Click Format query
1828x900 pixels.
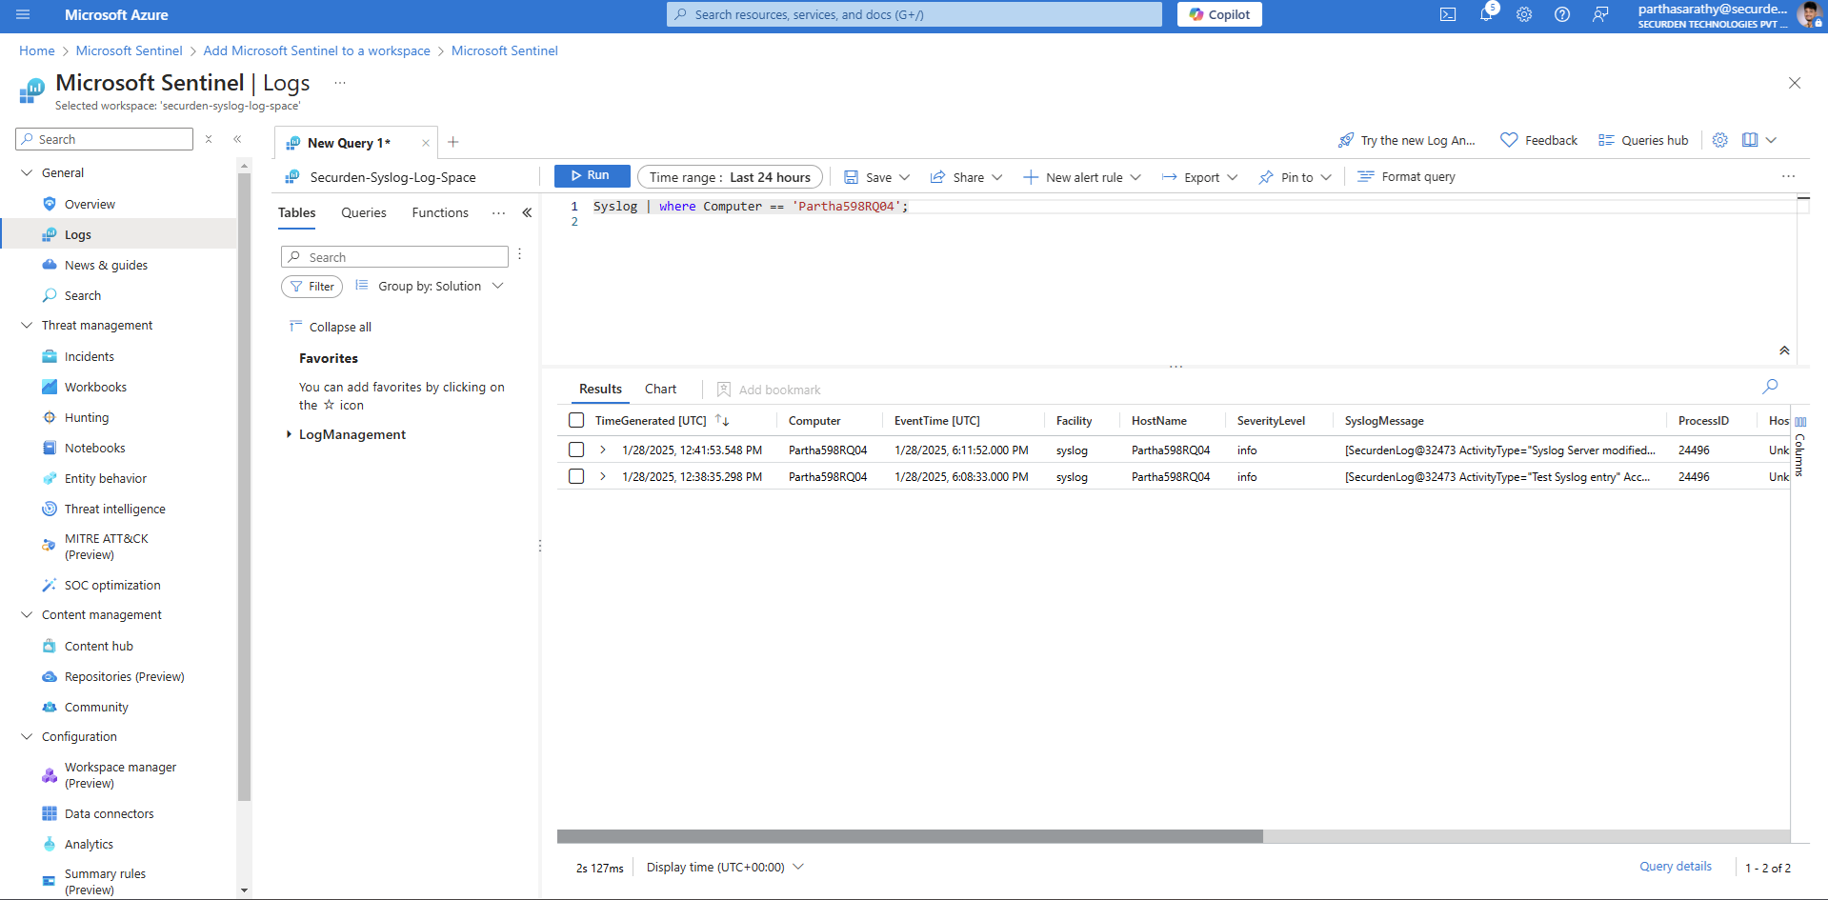point(1407,176)
